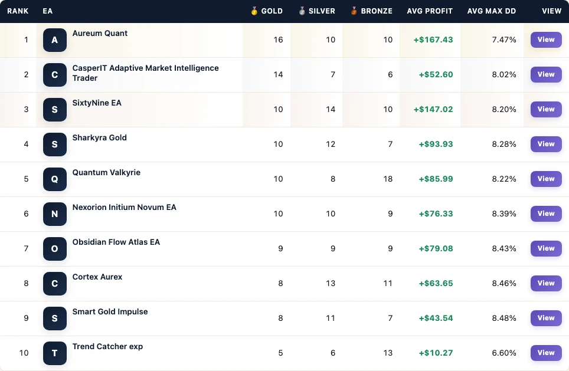
Task: Select the Cortex Aurex name
Action: [97, 277]
